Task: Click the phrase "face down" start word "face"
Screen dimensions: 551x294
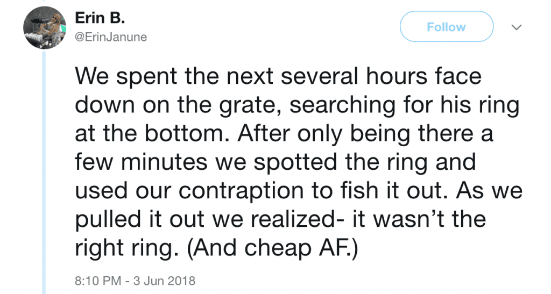Action: pos(458,76)
